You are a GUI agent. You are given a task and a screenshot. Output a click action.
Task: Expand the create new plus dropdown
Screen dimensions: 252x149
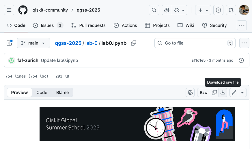[x=203, y=10]
